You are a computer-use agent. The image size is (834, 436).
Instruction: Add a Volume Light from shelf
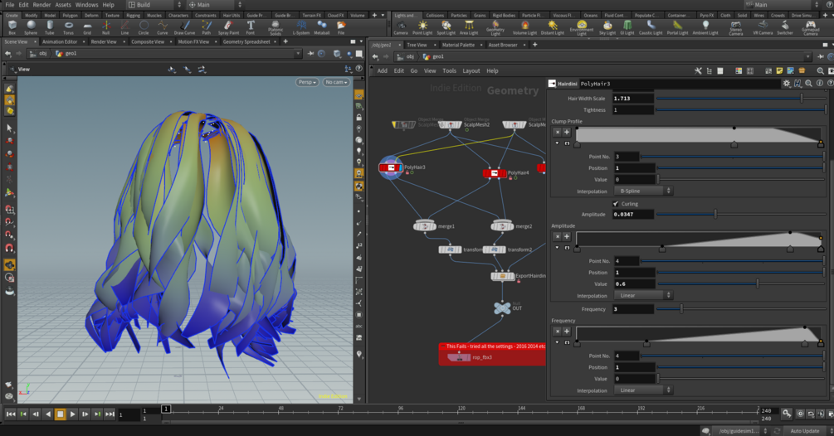coord(524,27)
